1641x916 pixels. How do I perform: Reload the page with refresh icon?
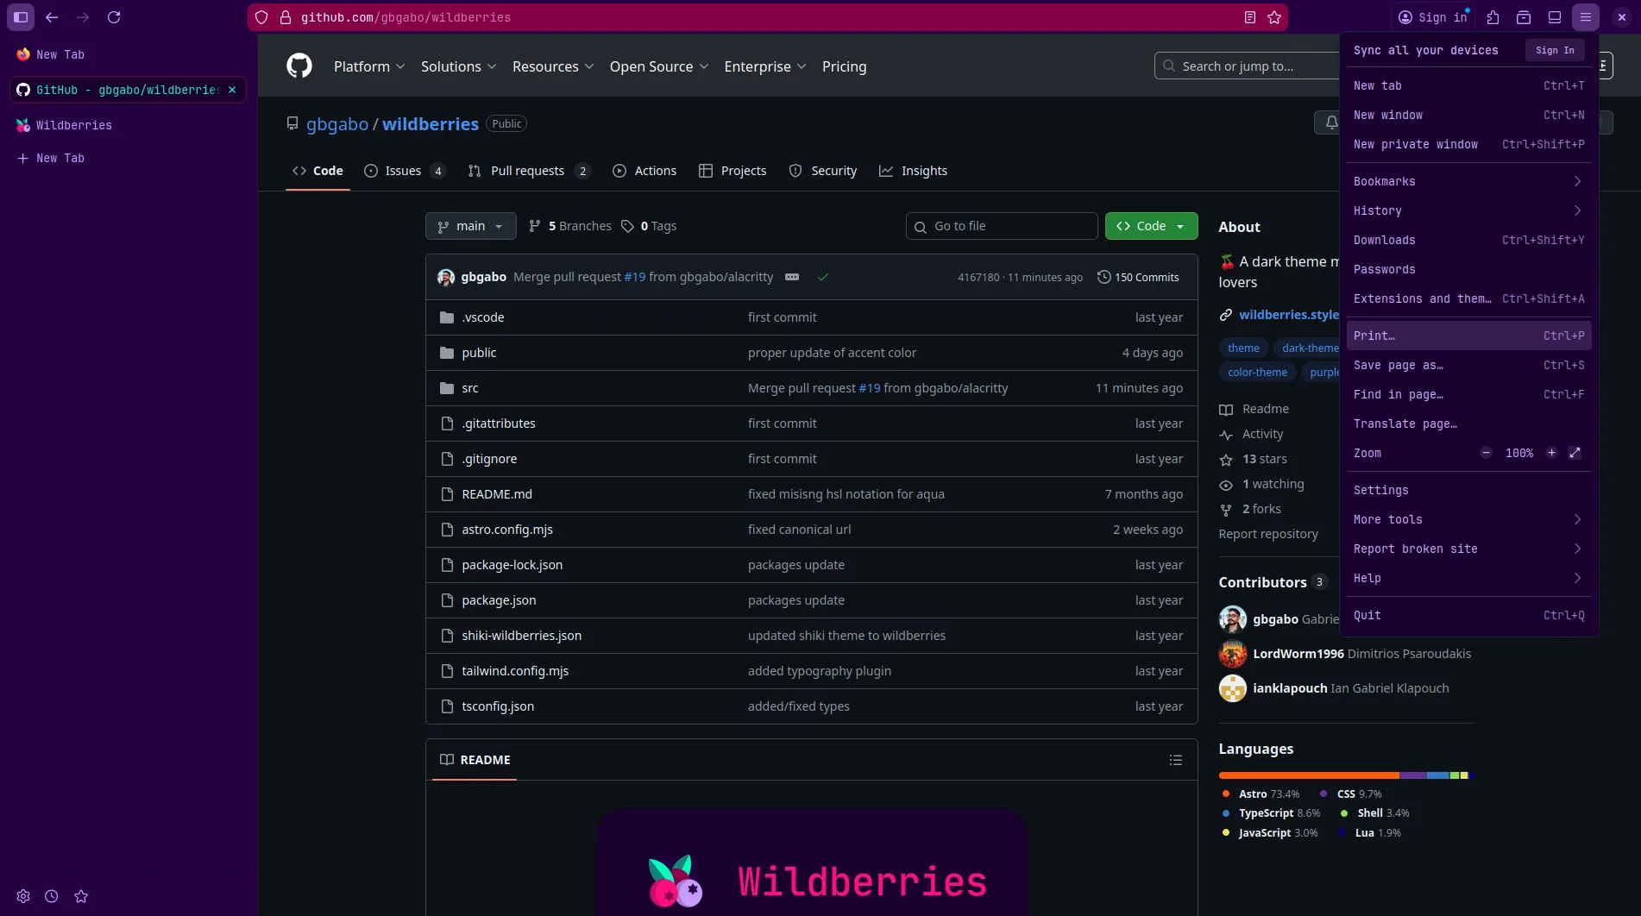pyautogui.click(x=114, y=17)
